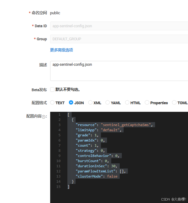Click the value sentinel_getCaptchaSms in the editor
This screenshot has width=188, height=203.
pyautogui.click(x=126, y=125)
